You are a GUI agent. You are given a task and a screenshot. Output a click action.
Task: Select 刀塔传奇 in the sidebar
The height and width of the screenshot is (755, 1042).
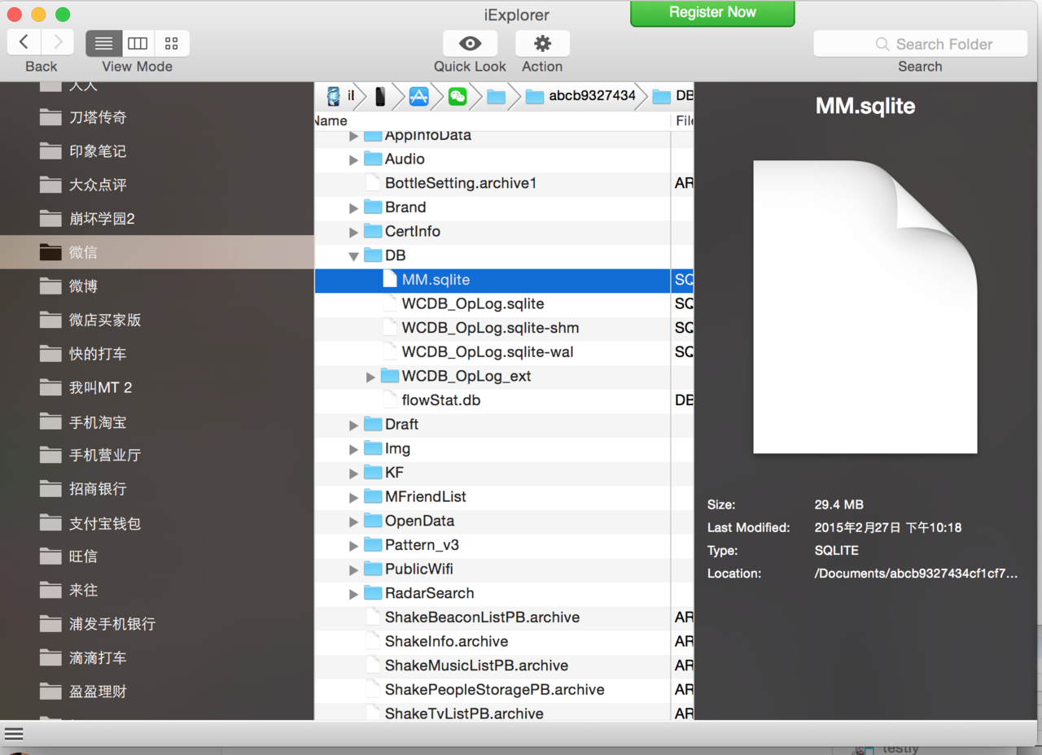157,117
